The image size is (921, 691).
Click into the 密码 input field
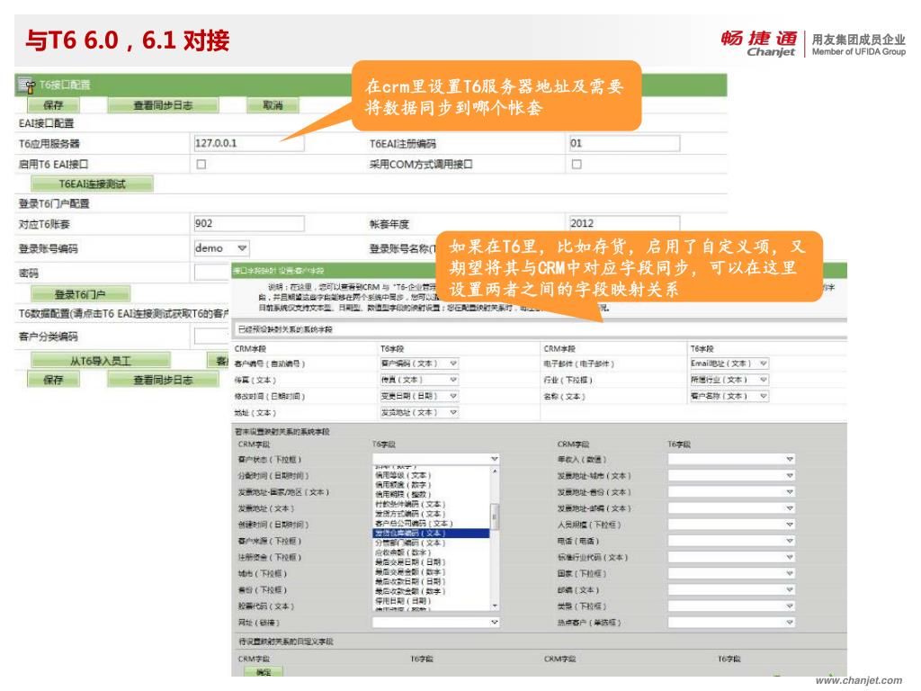pyautogui.click(x=212, y=273)
